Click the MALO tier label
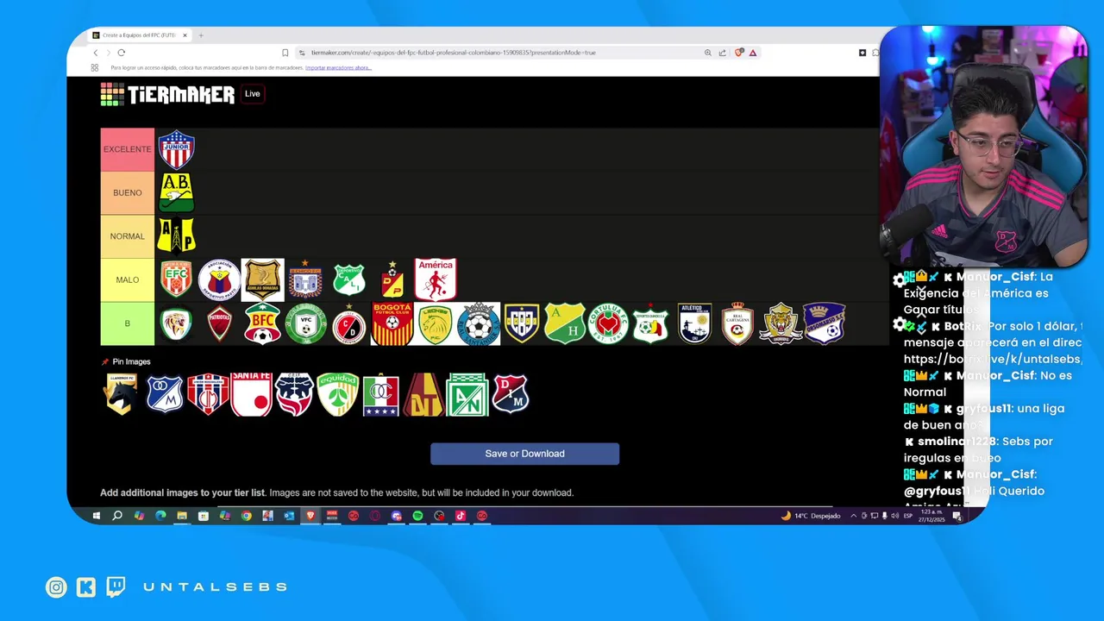This screenshot has height=621, width=1104. click(x=128, y=279)
